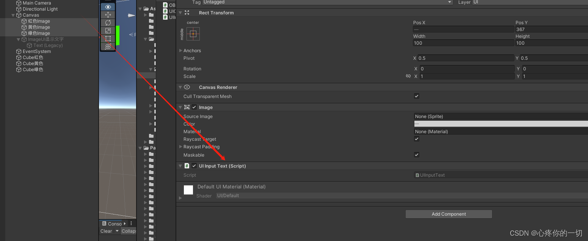Click the Rotation X field
Screen dimensions: 588x241
click(466, 68)
